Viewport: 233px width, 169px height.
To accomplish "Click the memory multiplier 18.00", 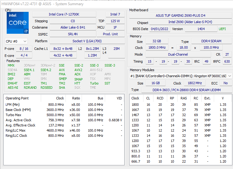I will (x=184, y=47).
